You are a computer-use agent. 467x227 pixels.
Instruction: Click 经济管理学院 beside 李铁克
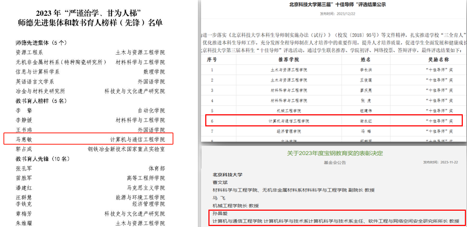tap(148, 204)
